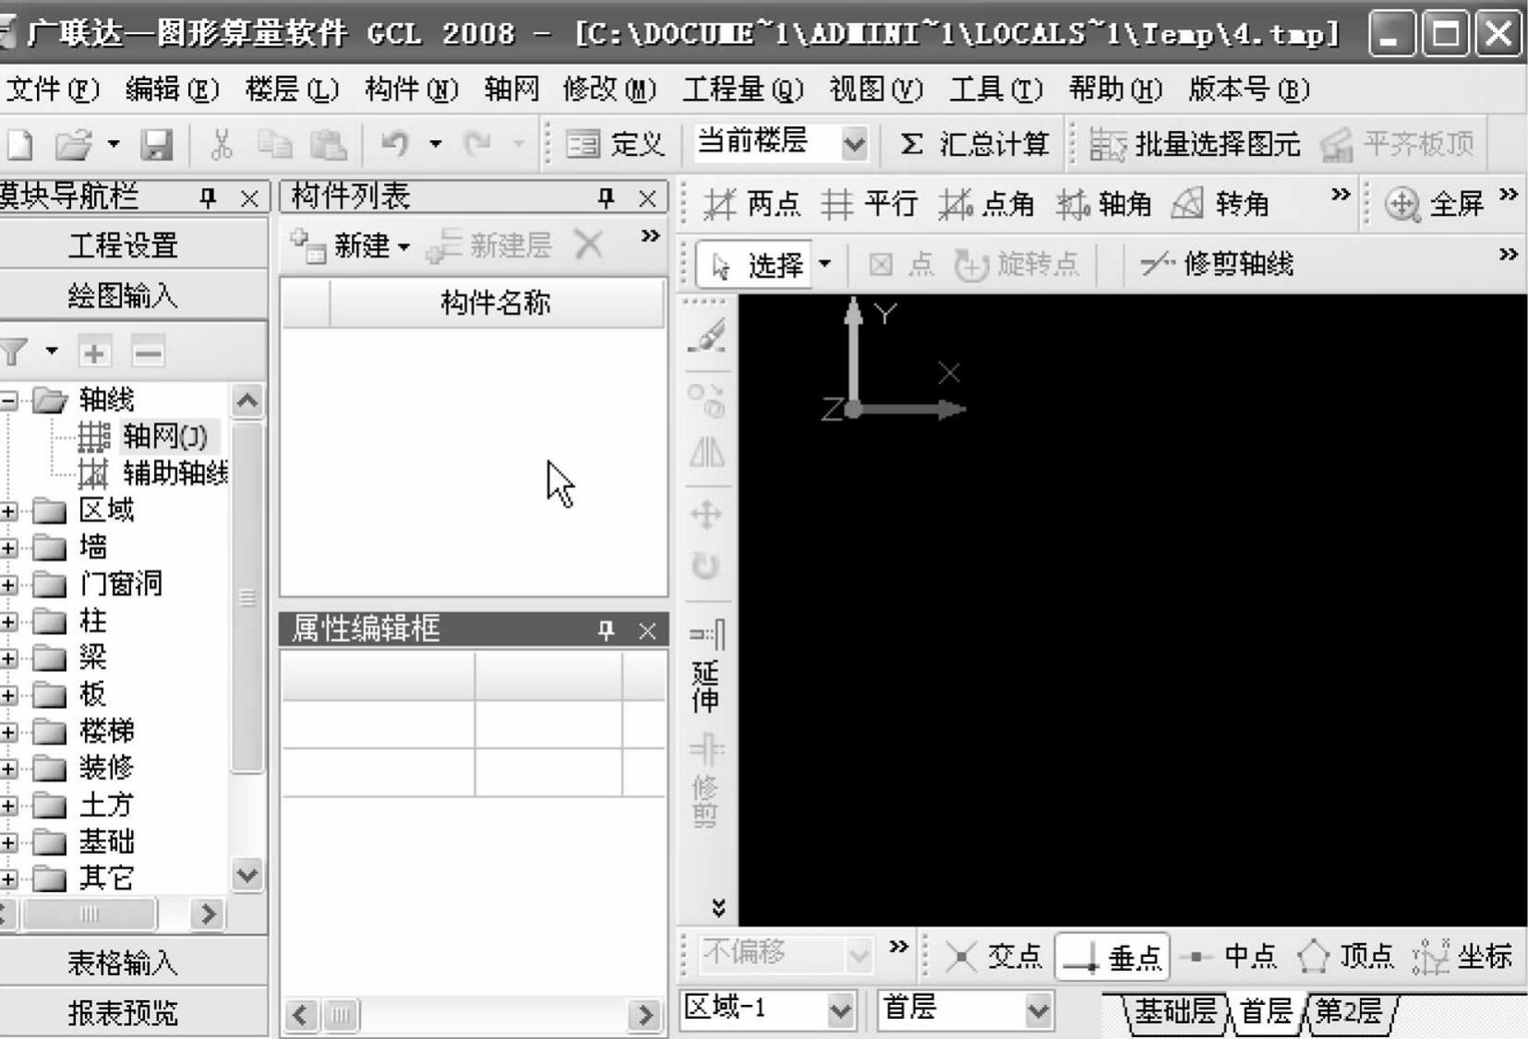Select the 两点 two-point axis tool

tap(752, 204)
